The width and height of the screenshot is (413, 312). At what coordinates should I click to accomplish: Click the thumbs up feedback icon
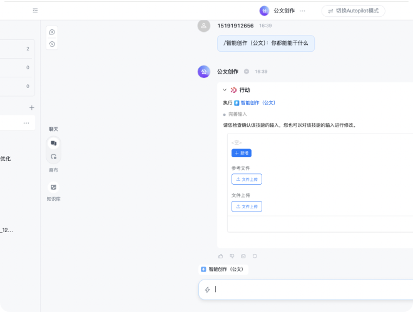tap(220, 256)
